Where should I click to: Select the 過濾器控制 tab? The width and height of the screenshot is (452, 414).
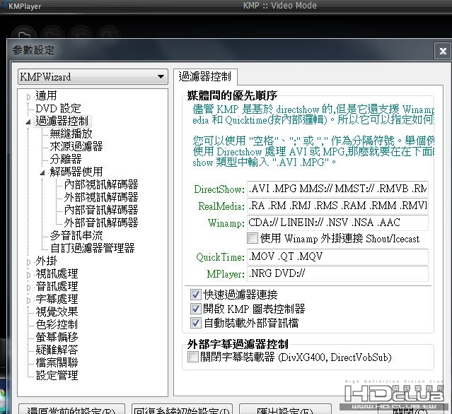click(x=205, y=76)
